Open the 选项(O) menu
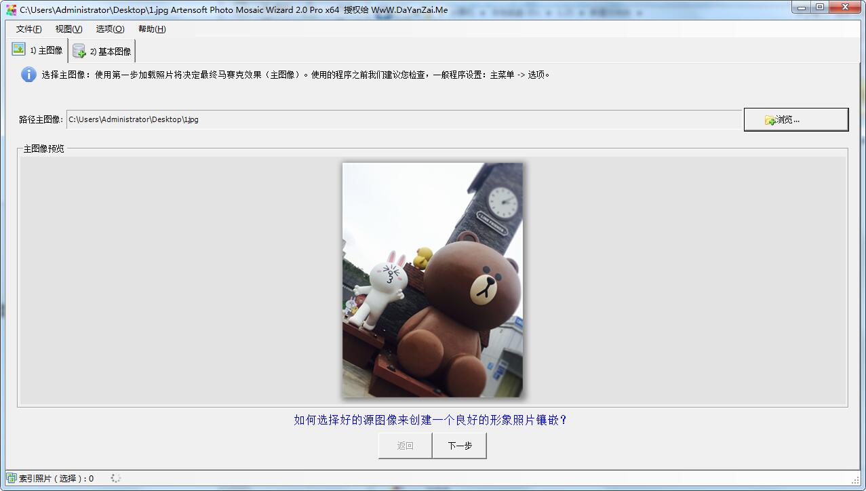The height and width of the screenshot is (491, 866). pos(110,29)
